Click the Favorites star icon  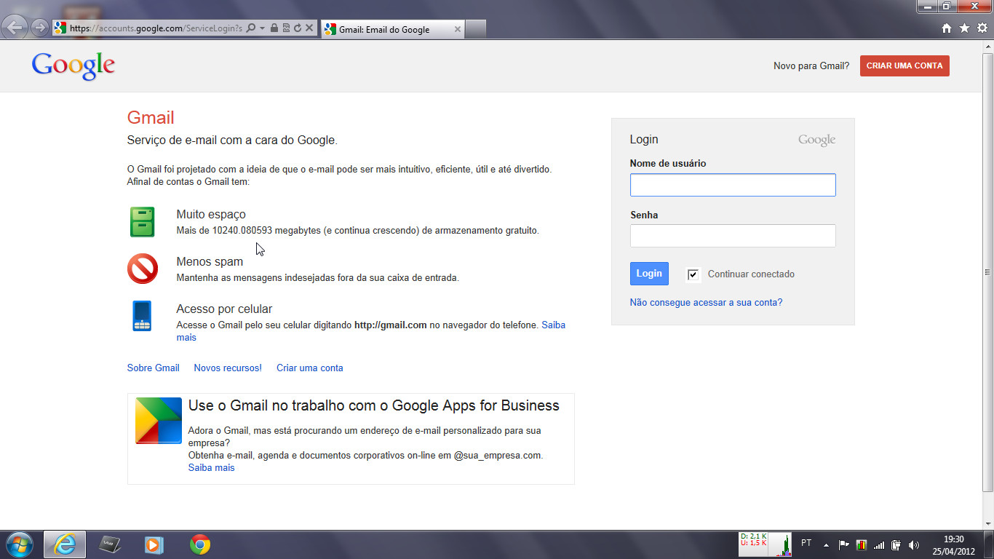point(963,29)
